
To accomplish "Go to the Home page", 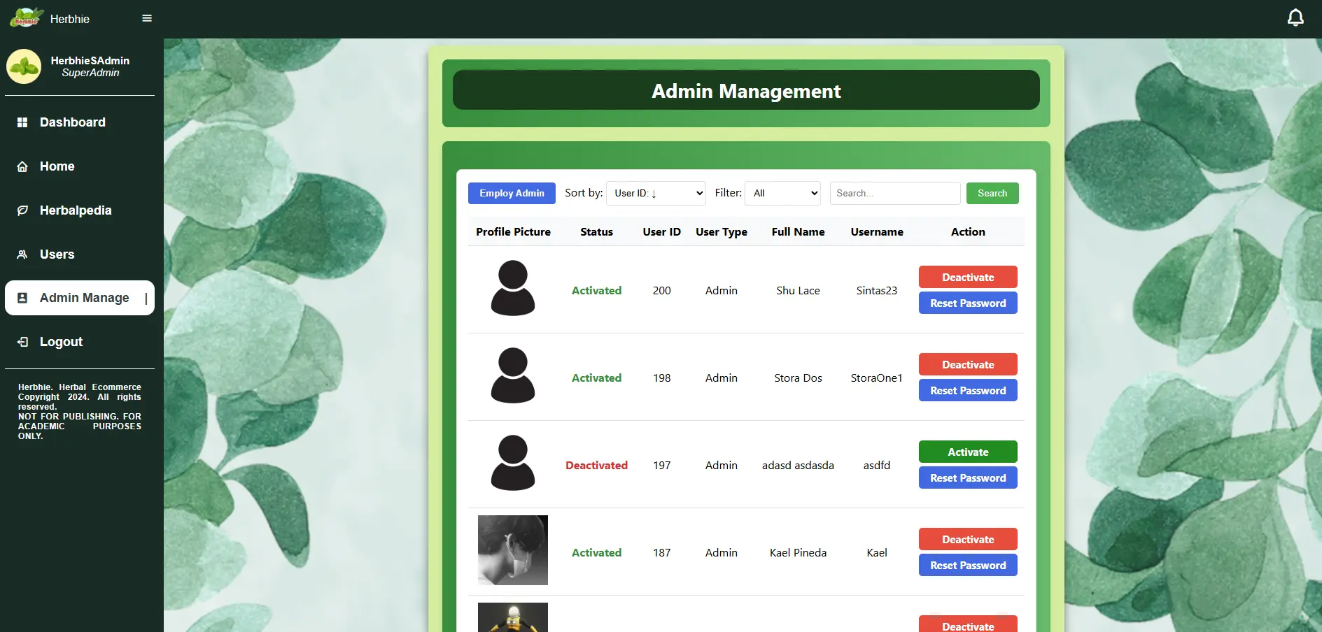I will pos(80,166).
